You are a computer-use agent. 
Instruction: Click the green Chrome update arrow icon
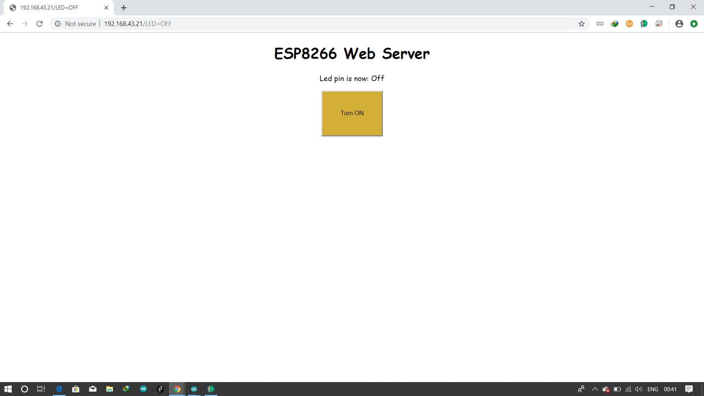pos(693,24)
